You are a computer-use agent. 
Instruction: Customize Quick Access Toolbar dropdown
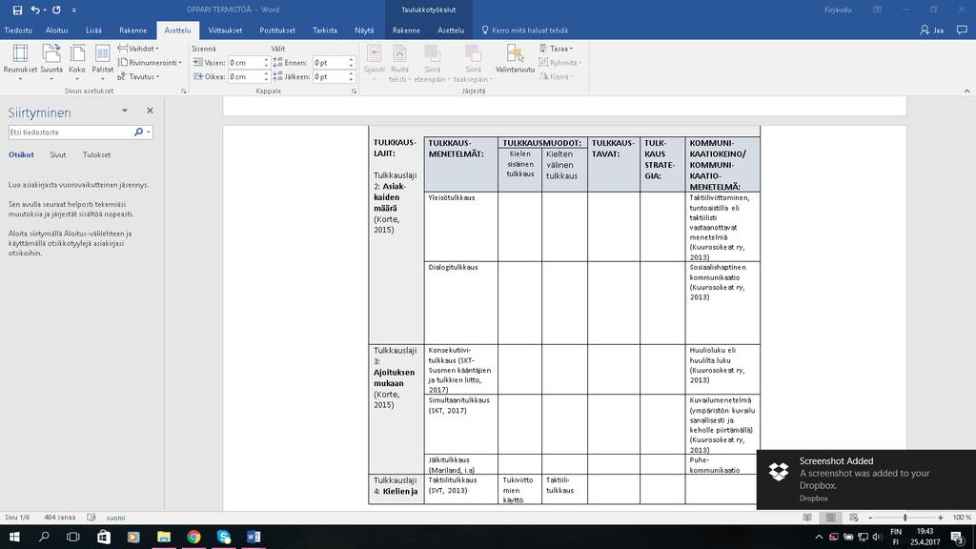pyautogui.click(x=74, y=10)
